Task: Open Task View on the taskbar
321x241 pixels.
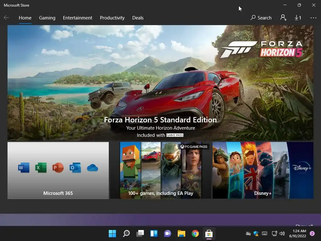Action: (140, 233)
